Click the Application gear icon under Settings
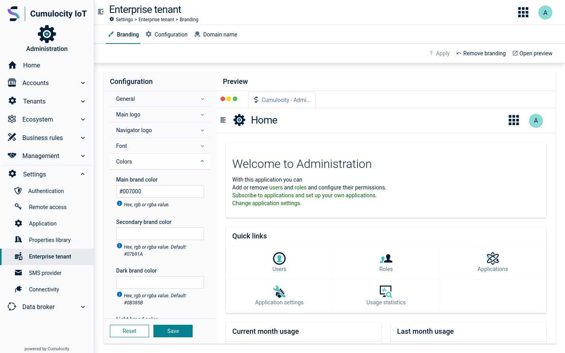The width and height of the screenshot is (565, 353). click(x=18, y=223)
